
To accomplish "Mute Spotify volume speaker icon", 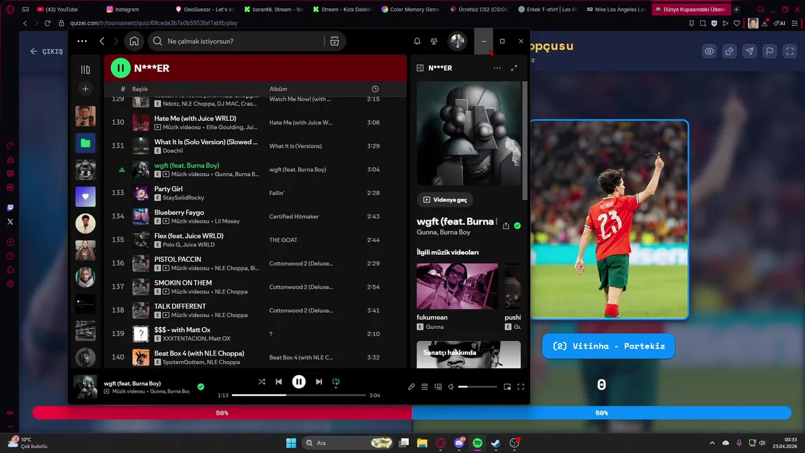I will click(x=451, y=387).
